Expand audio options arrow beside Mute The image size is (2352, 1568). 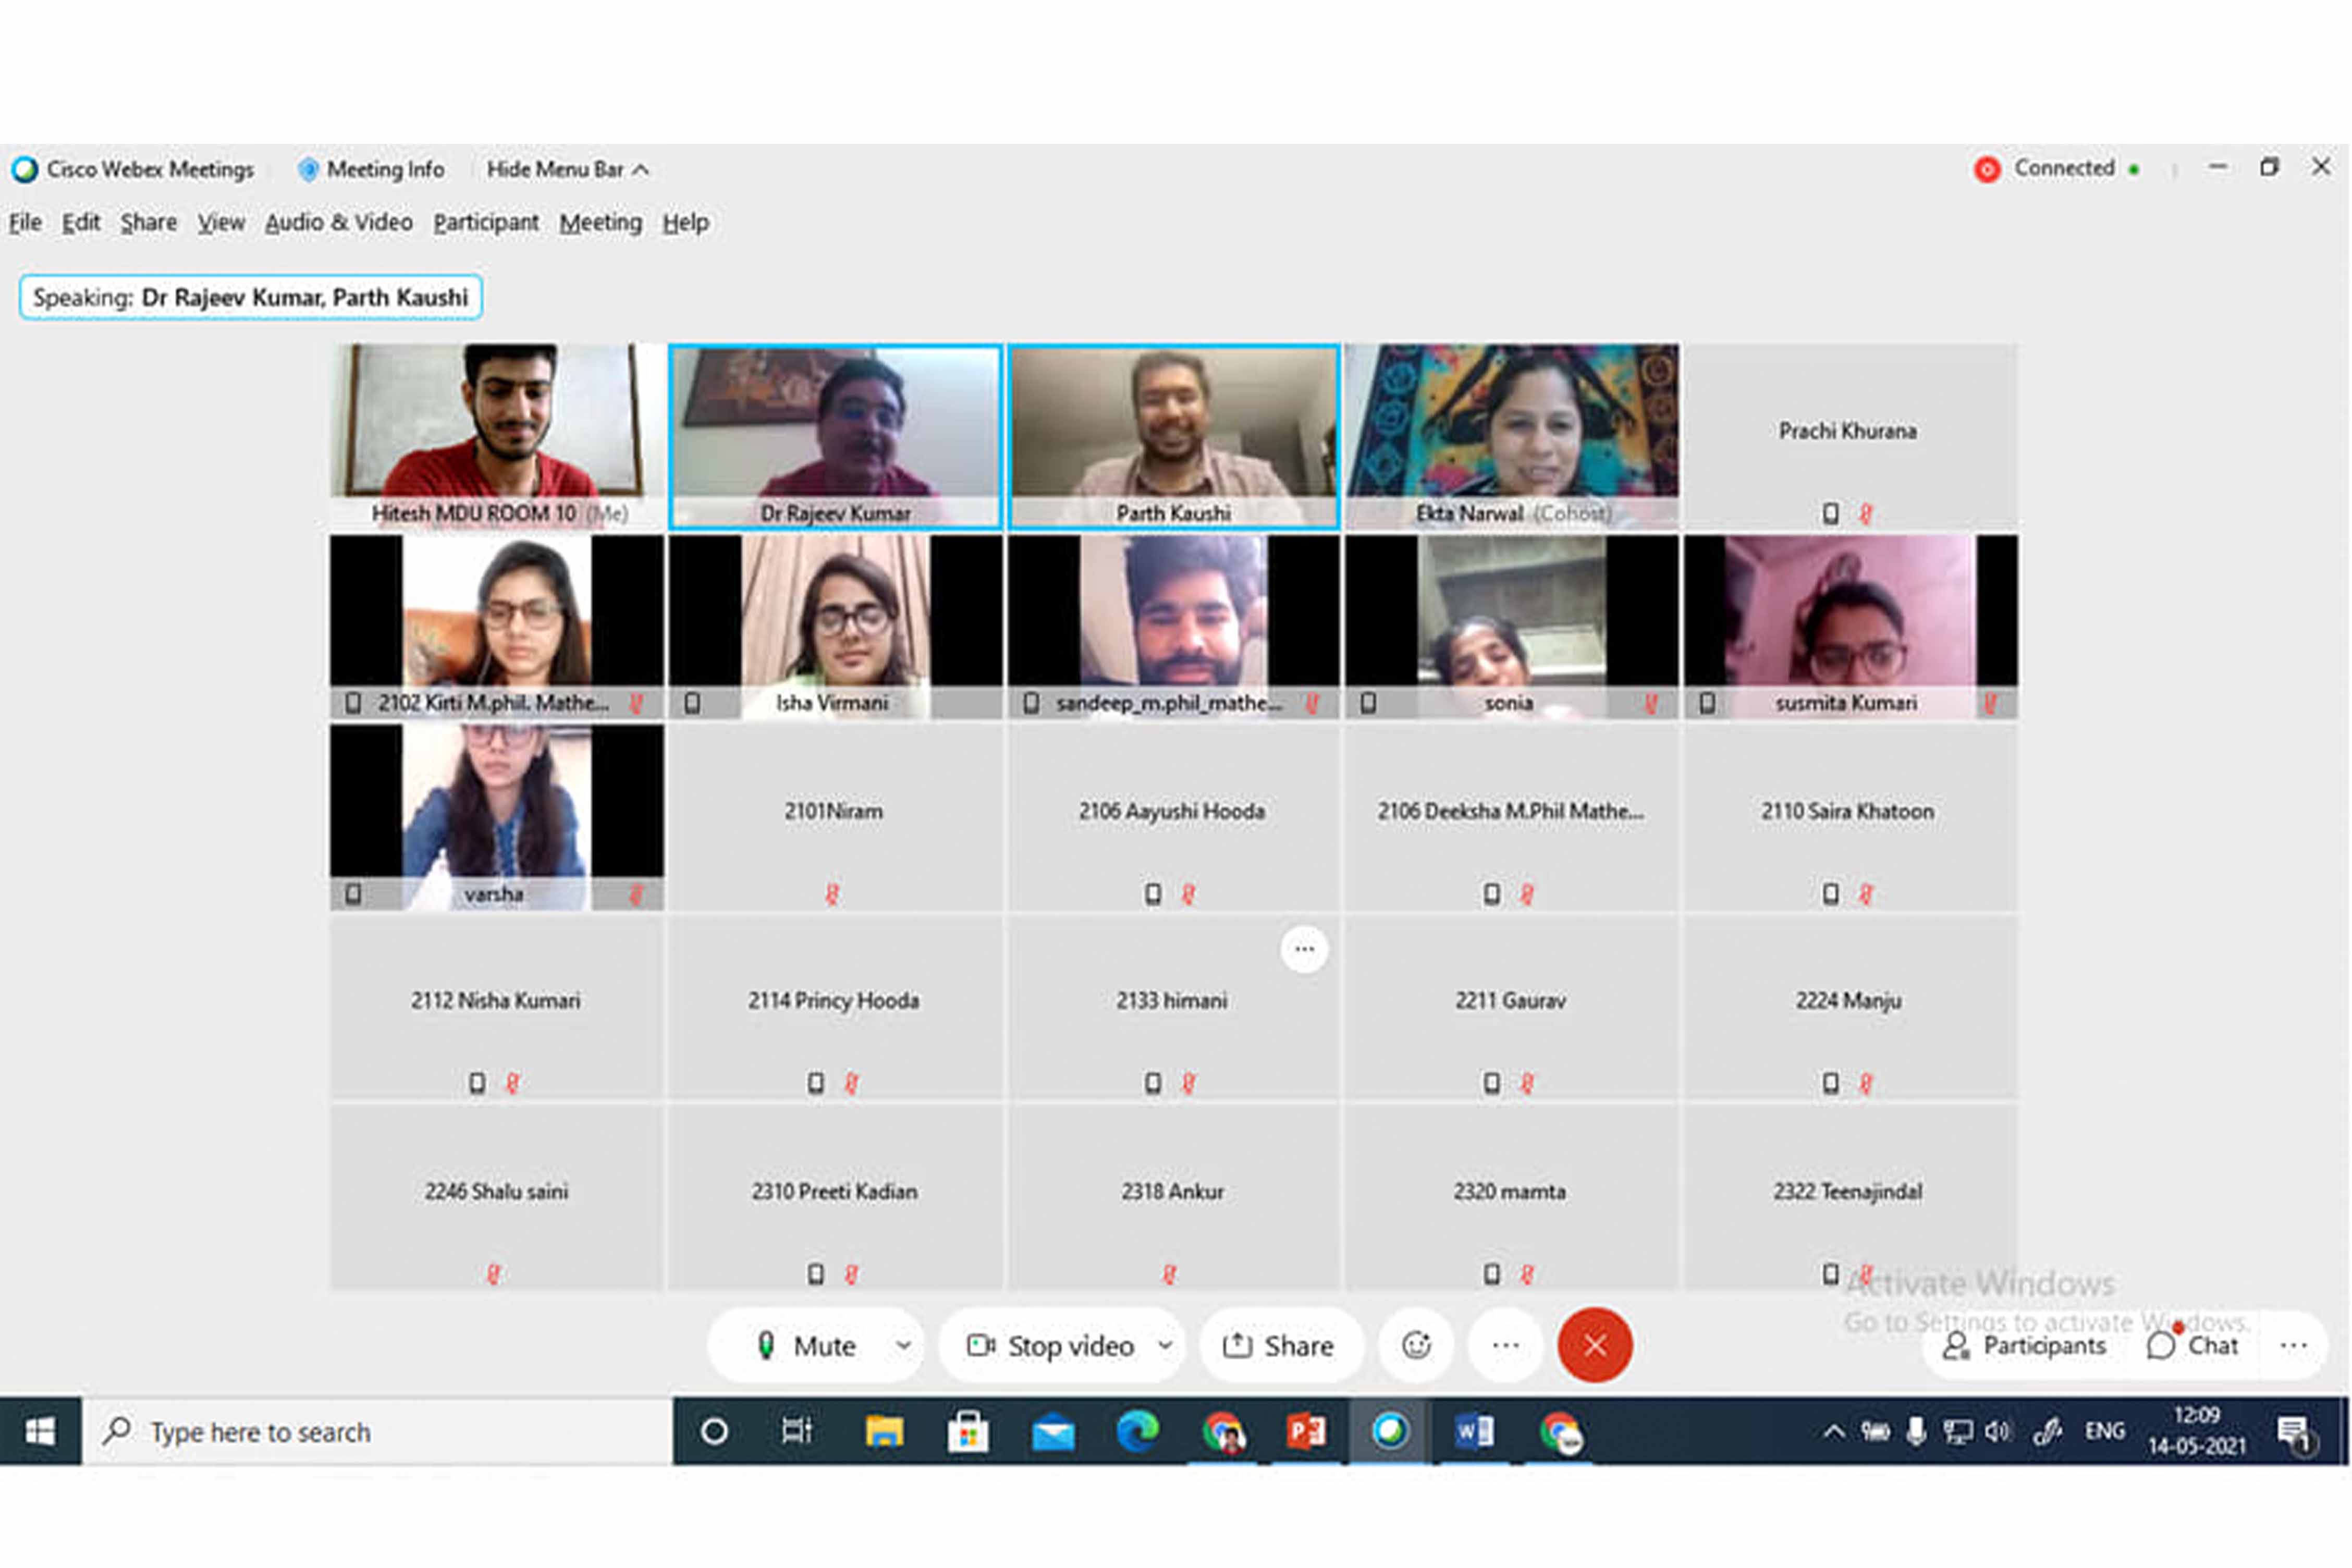coord(903,1346)
